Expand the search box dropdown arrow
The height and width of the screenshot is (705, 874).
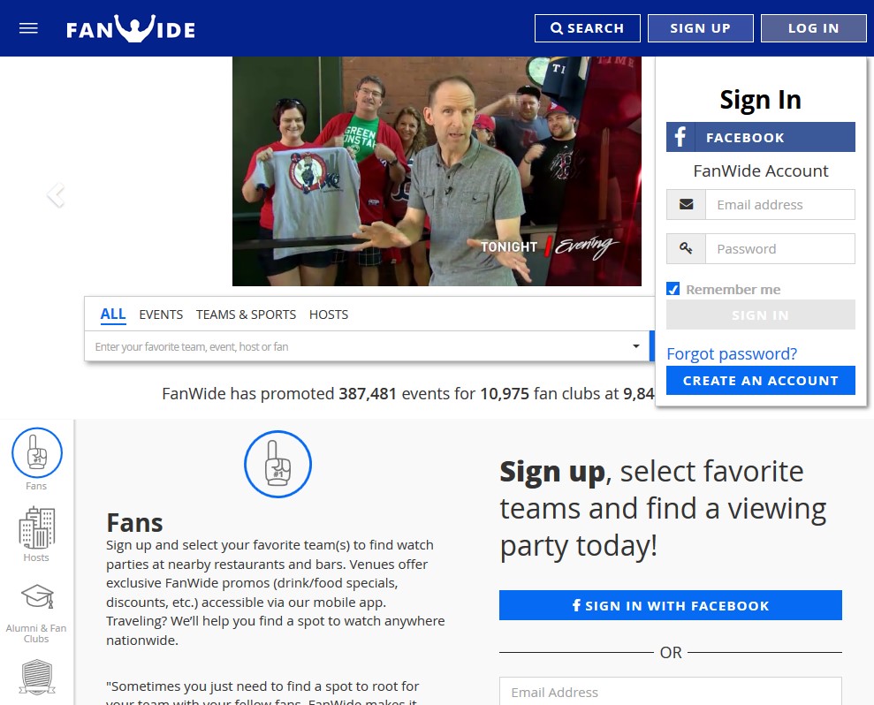coord(636,346)
